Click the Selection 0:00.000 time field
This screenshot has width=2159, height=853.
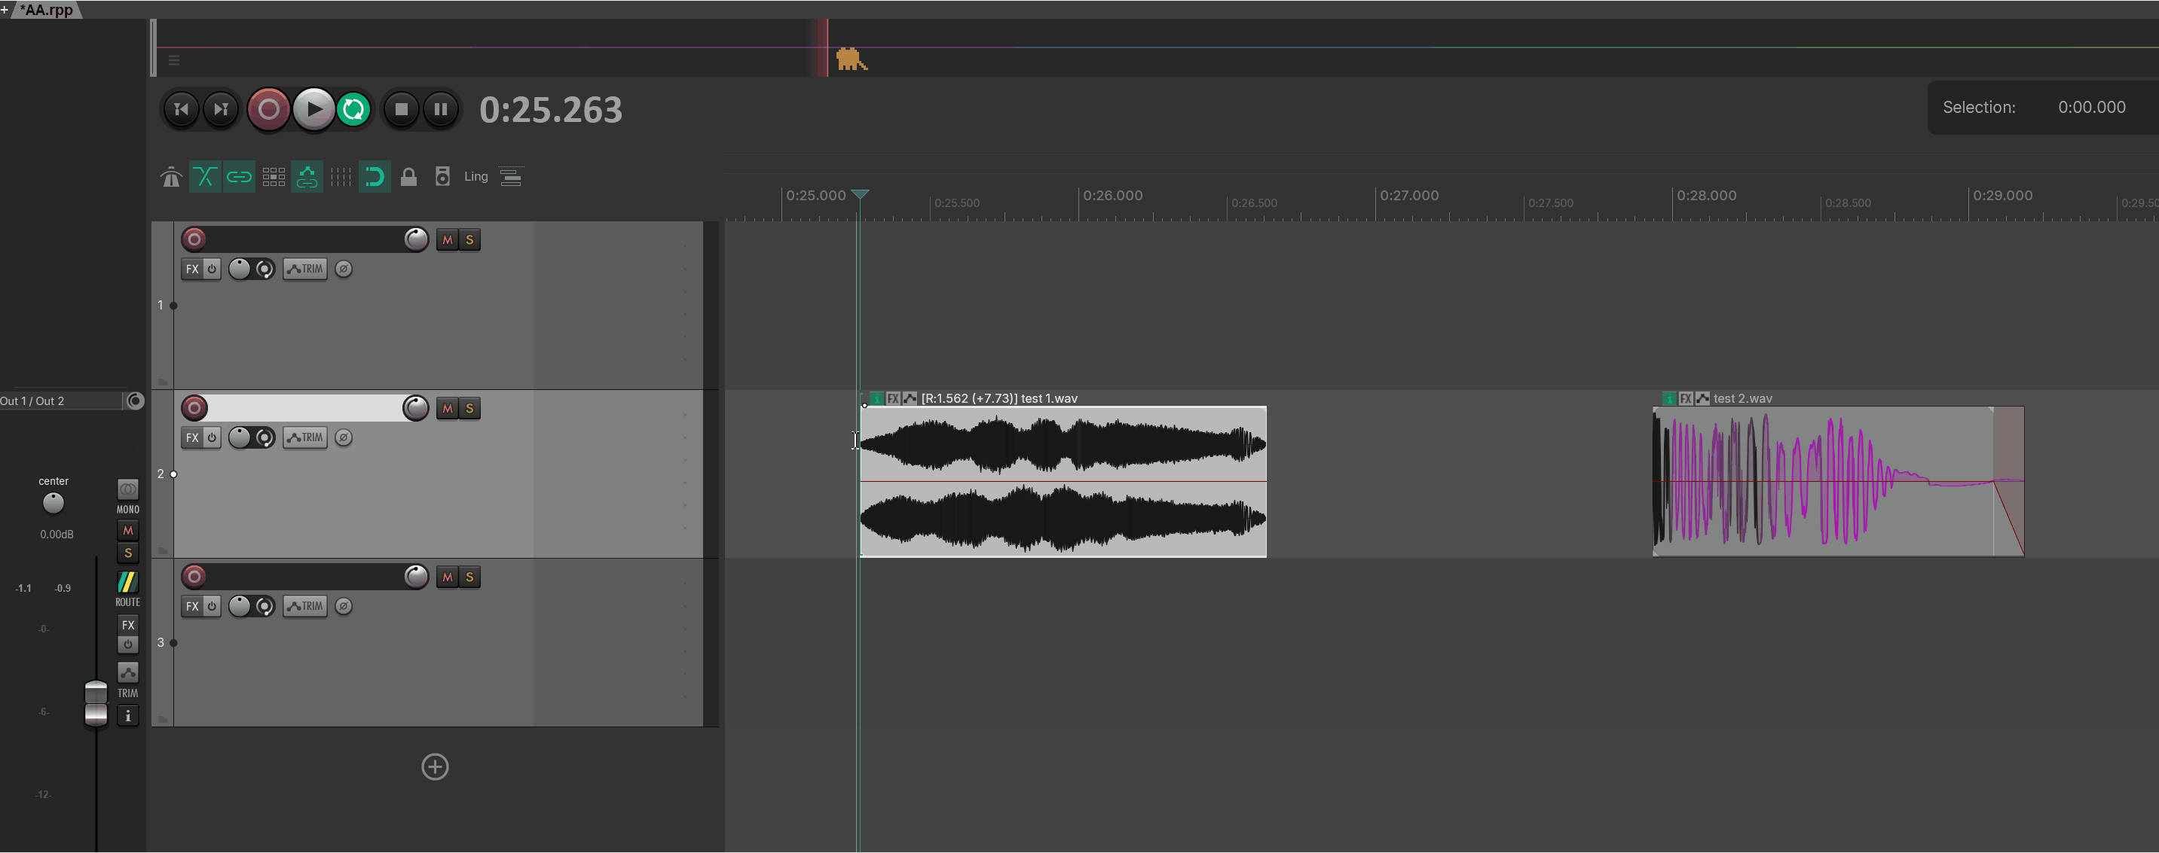[x=2092, y=107]
